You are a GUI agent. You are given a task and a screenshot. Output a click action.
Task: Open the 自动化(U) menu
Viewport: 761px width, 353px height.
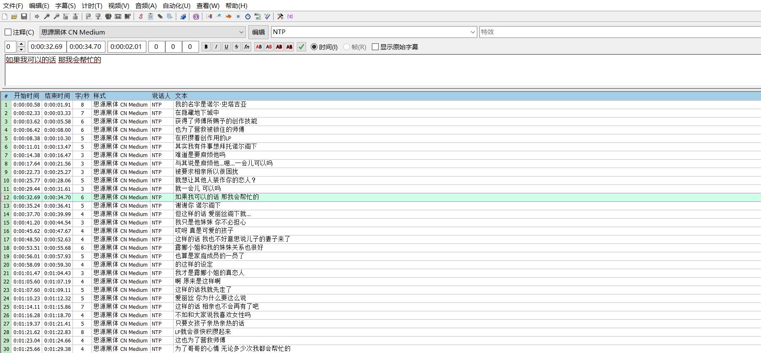point(177,5)
